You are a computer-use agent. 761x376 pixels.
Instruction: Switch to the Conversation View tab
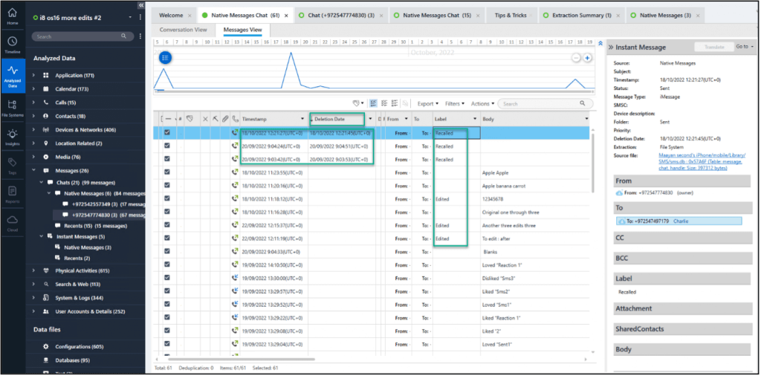(184, 30)
